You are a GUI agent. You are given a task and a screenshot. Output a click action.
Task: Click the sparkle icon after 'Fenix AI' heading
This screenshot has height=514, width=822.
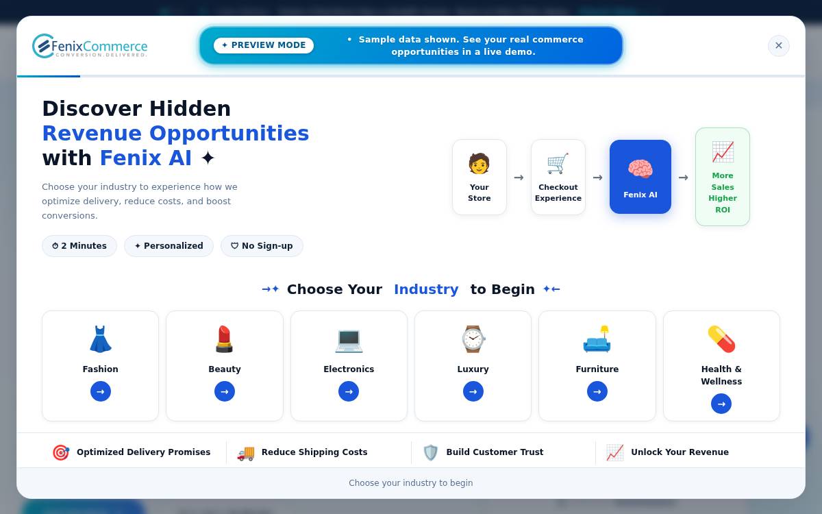(208, 158)
